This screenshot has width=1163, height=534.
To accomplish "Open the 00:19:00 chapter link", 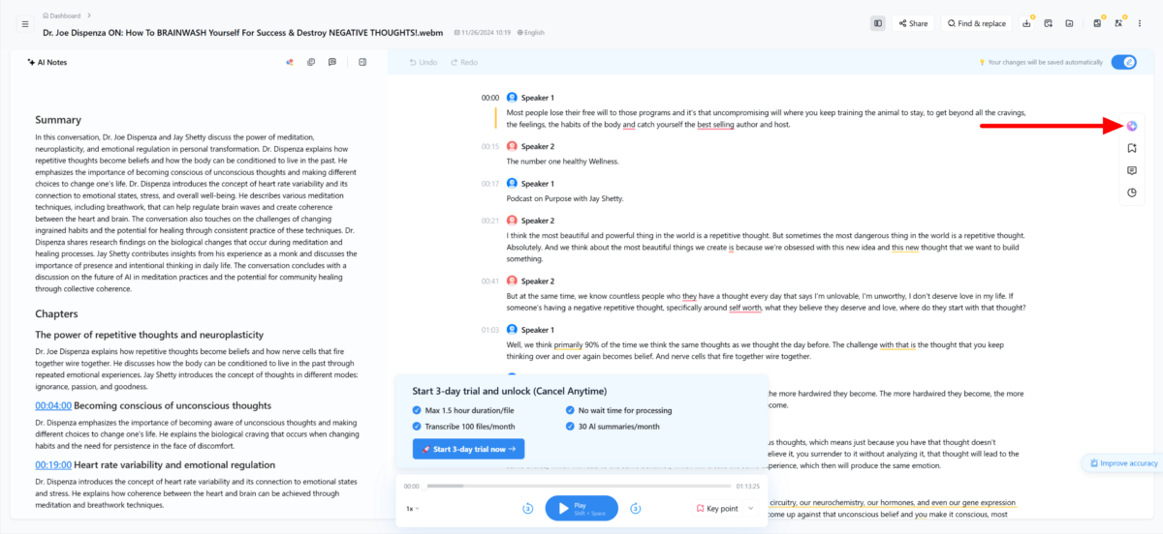I will [x=53, y=464].
